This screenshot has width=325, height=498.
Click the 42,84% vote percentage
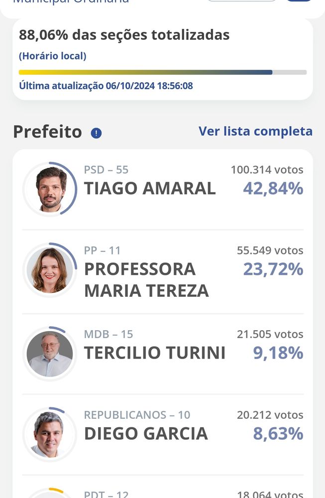(273, 188)
